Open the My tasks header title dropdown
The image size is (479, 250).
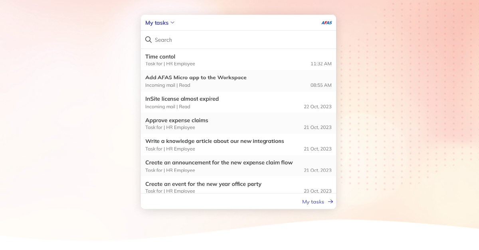pyautogui.click(x=157, y=23)
